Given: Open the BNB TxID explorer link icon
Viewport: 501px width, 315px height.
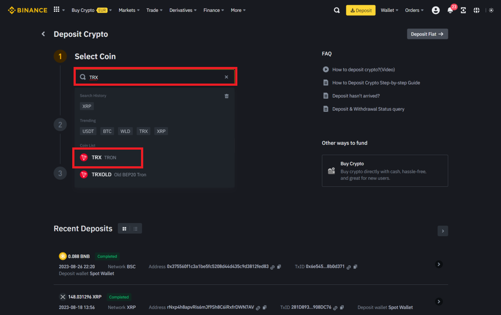Looking at the screenshot, I should click(x=349, y=267).
